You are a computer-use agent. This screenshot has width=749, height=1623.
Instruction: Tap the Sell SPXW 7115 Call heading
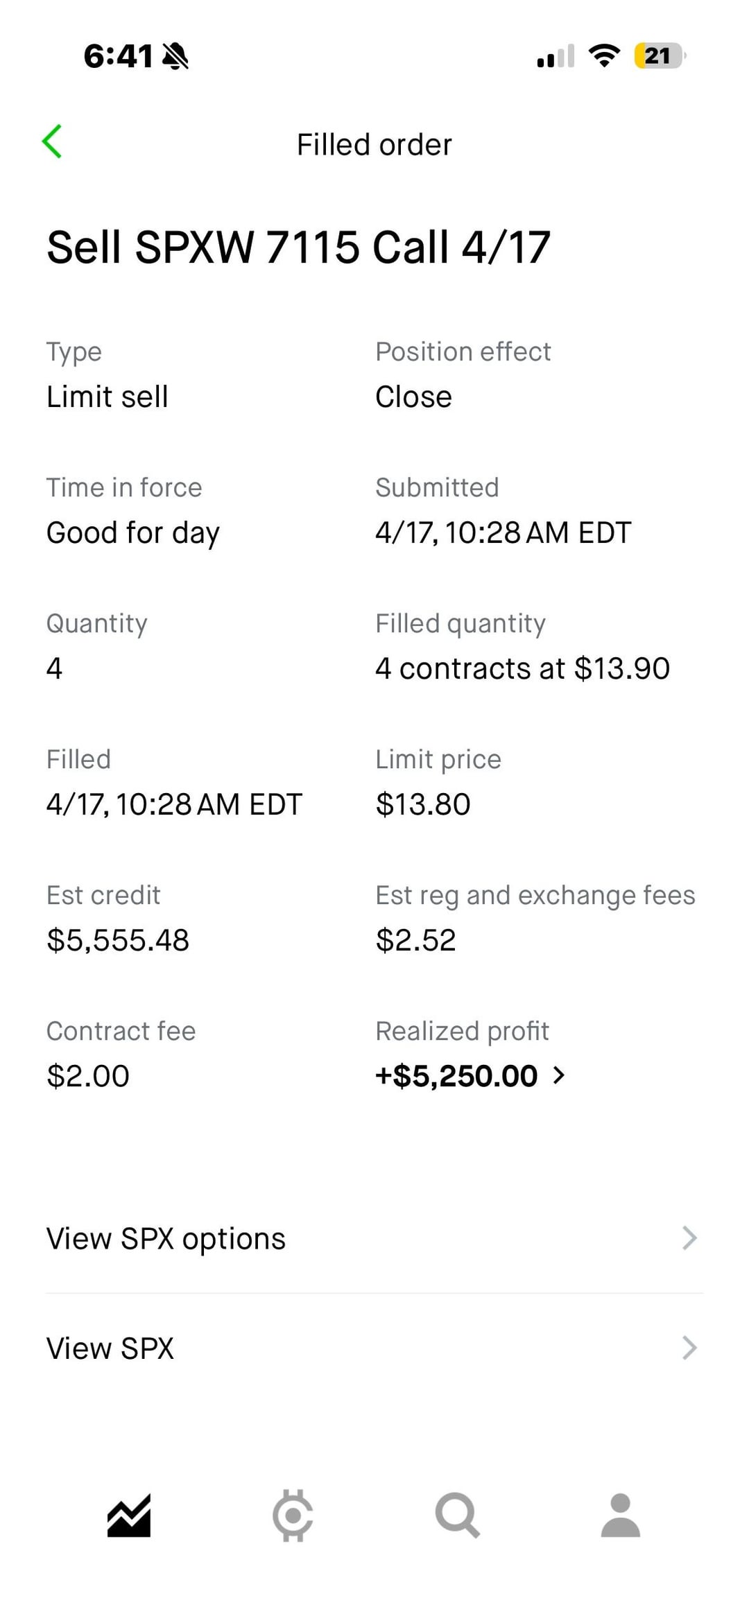(298, 248)
